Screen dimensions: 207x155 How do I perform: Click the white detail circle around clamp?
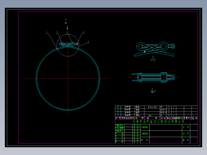point(68,45)
